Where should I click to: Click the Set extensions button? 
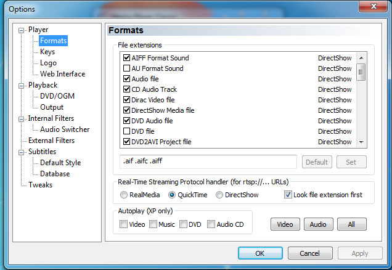point(351,162)
